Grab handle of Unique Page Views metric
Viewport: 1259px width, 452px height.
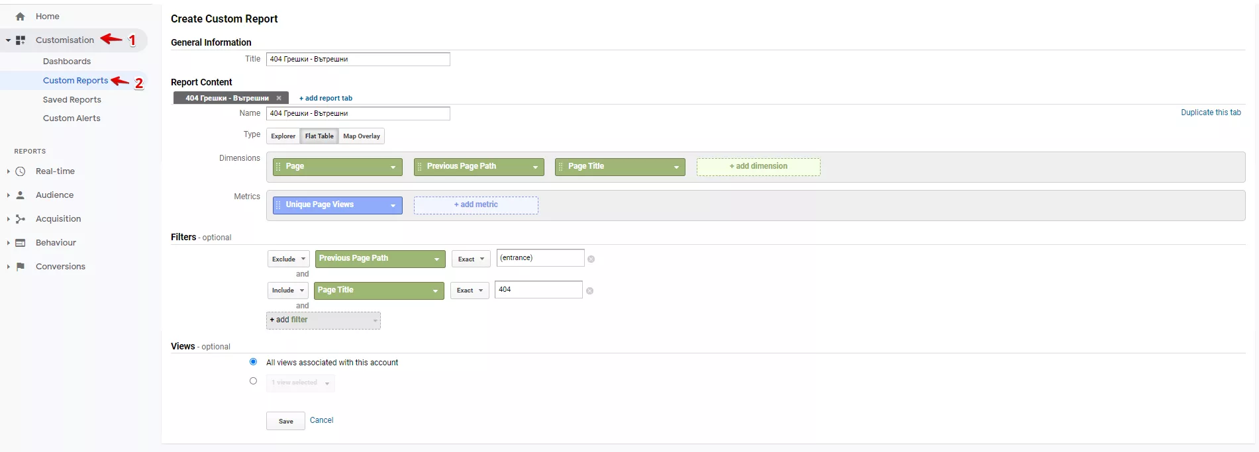278,205
